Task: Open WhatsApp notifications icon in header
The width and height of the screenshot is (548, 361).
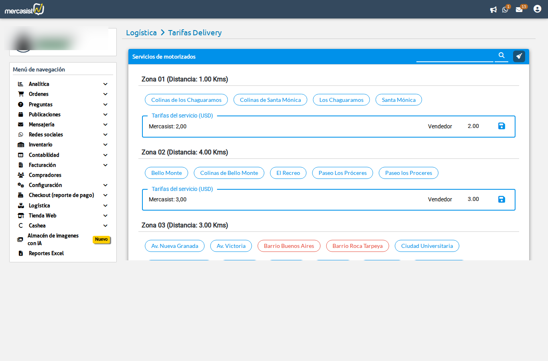Action: tap(505, 10)
